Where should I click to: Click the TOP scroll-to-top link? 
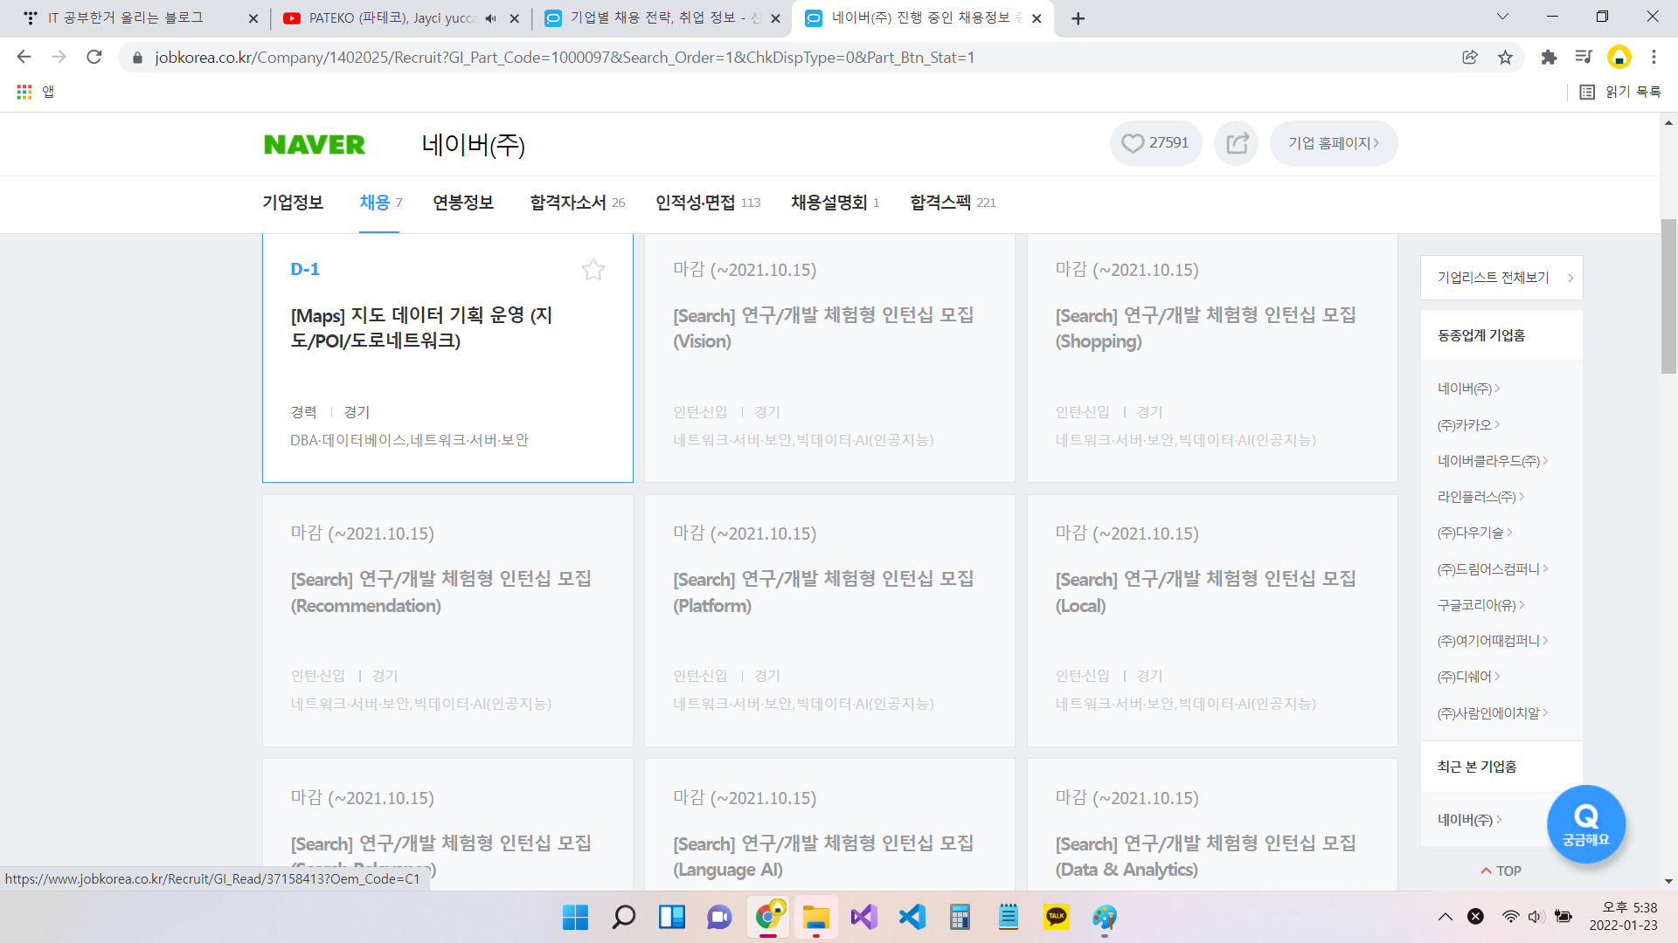click(x=1501, y=871)
